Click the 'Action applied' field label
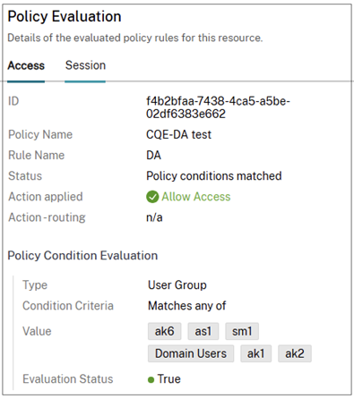The width and height of the screenshot is (354, 399). coord(46,197)
